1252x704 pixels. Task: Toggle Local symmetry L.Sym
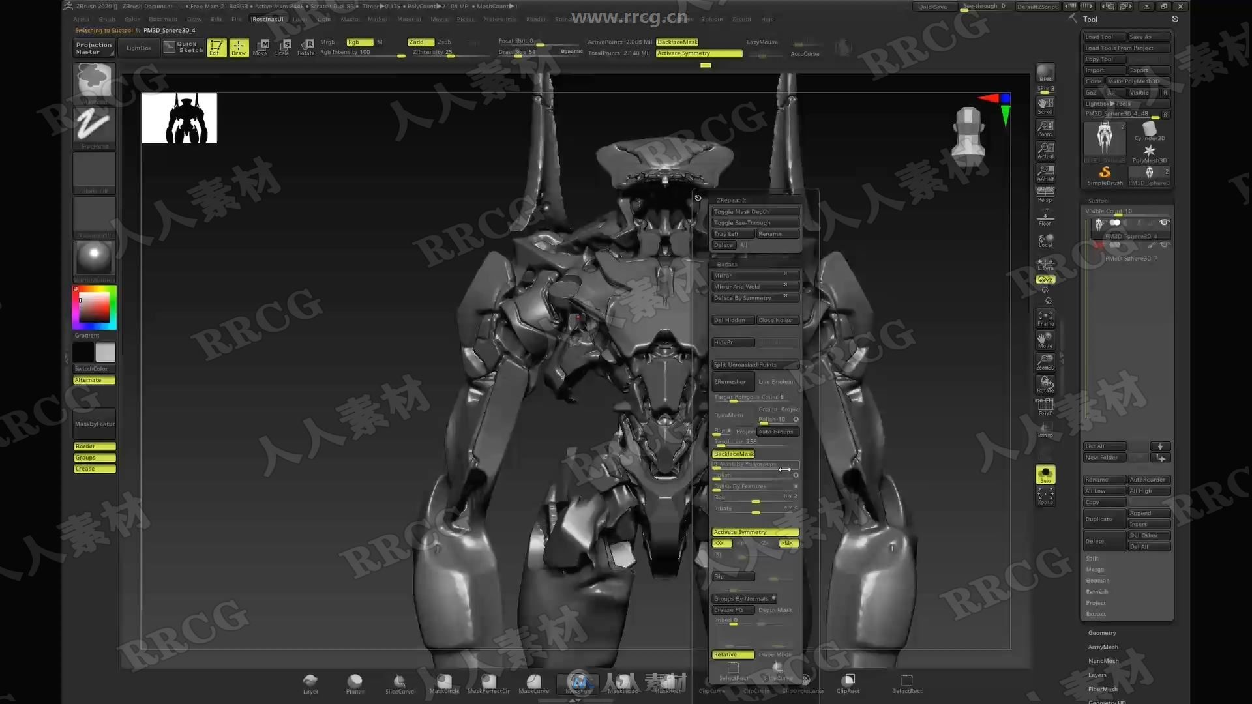(1045, 263)
